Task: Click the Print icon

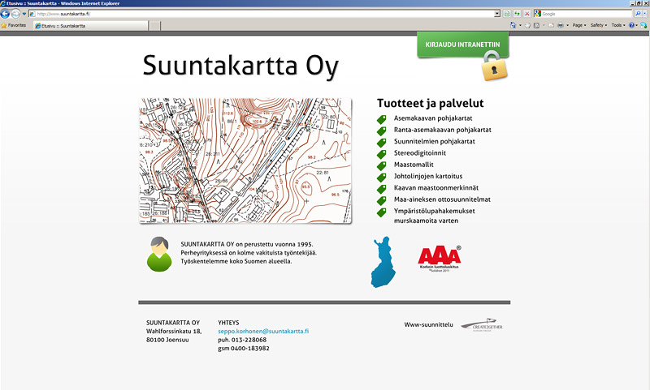Action: point(561,25)
